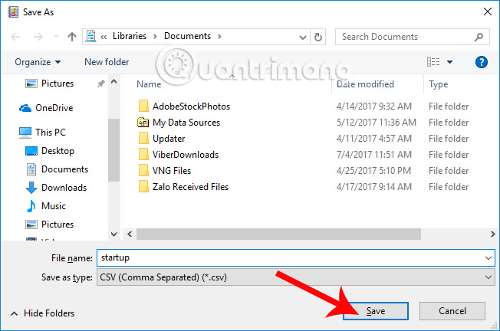This screenshot has height=331, width=500.
Task: Click the file list horizontal scrollbar thumb
Action: pos(278,234)
